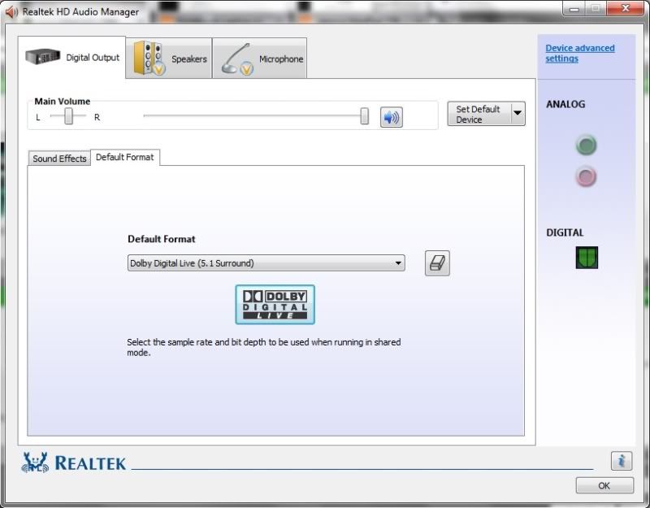Click the Dolby Digital Live logo

pos(275,305)
